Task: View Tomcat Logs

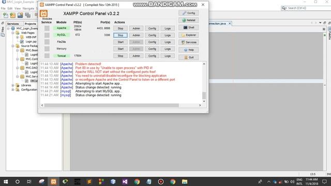Action: pyautogui.click(x=168, y=56)
